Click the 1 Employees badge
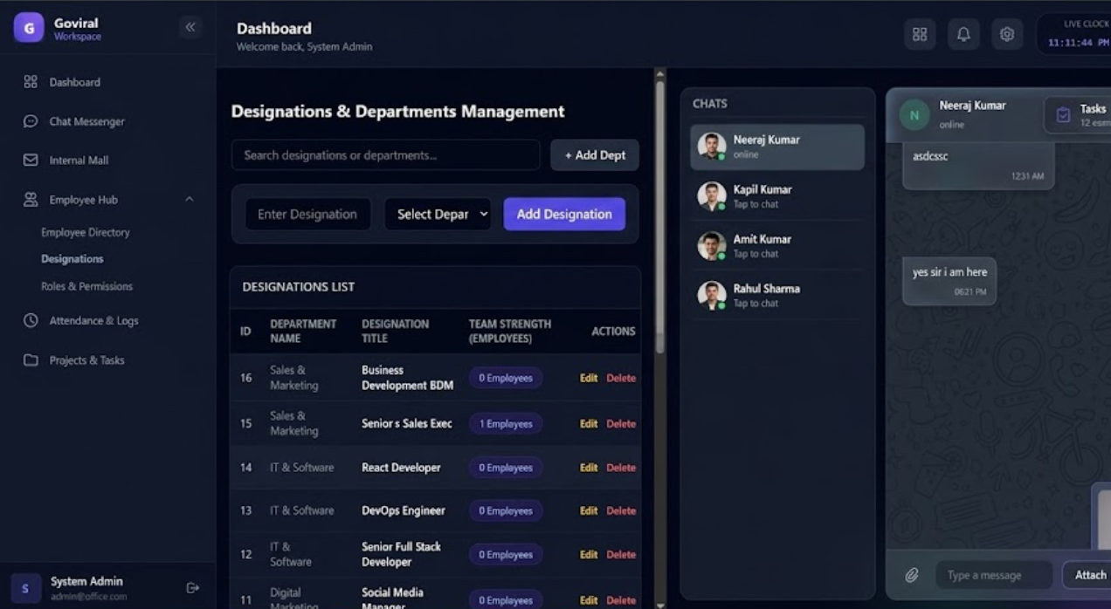This screenshot has height=609, width=1111. 506,424
